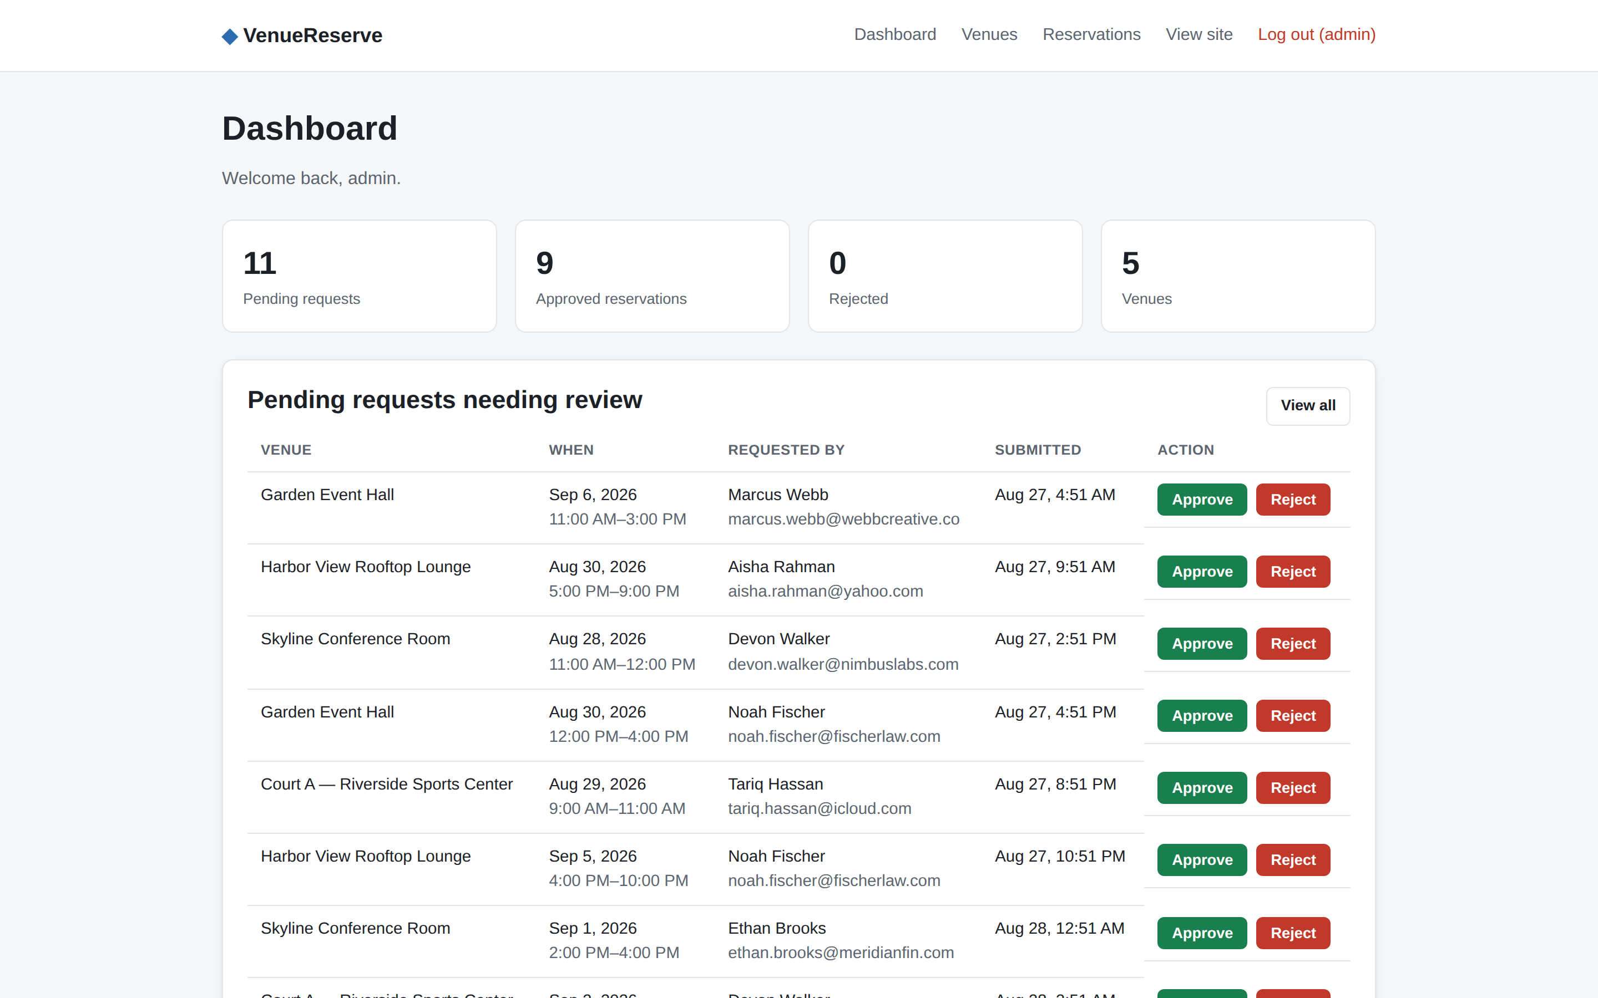Click submitted time Aug 27, 4:51 AM
This screenshot has height=998, width=1598.
1055,495
